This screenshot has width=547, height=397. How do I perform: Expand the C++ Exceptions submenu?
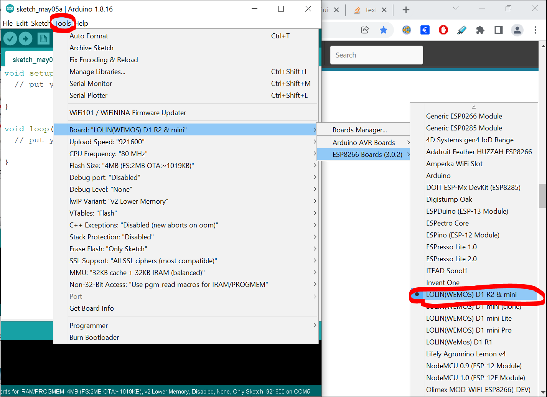pos(186,225)
